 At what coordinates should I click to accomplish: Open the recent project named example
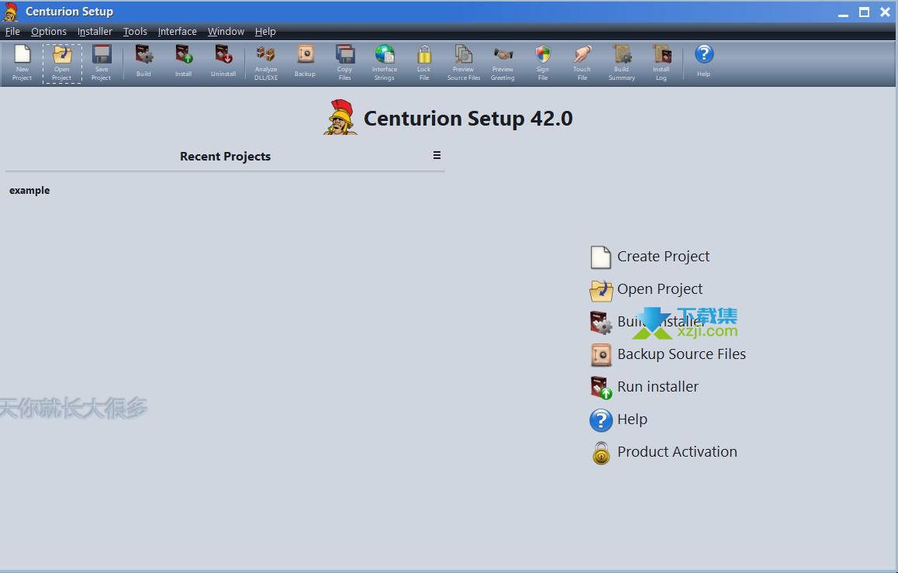(29, 190)
